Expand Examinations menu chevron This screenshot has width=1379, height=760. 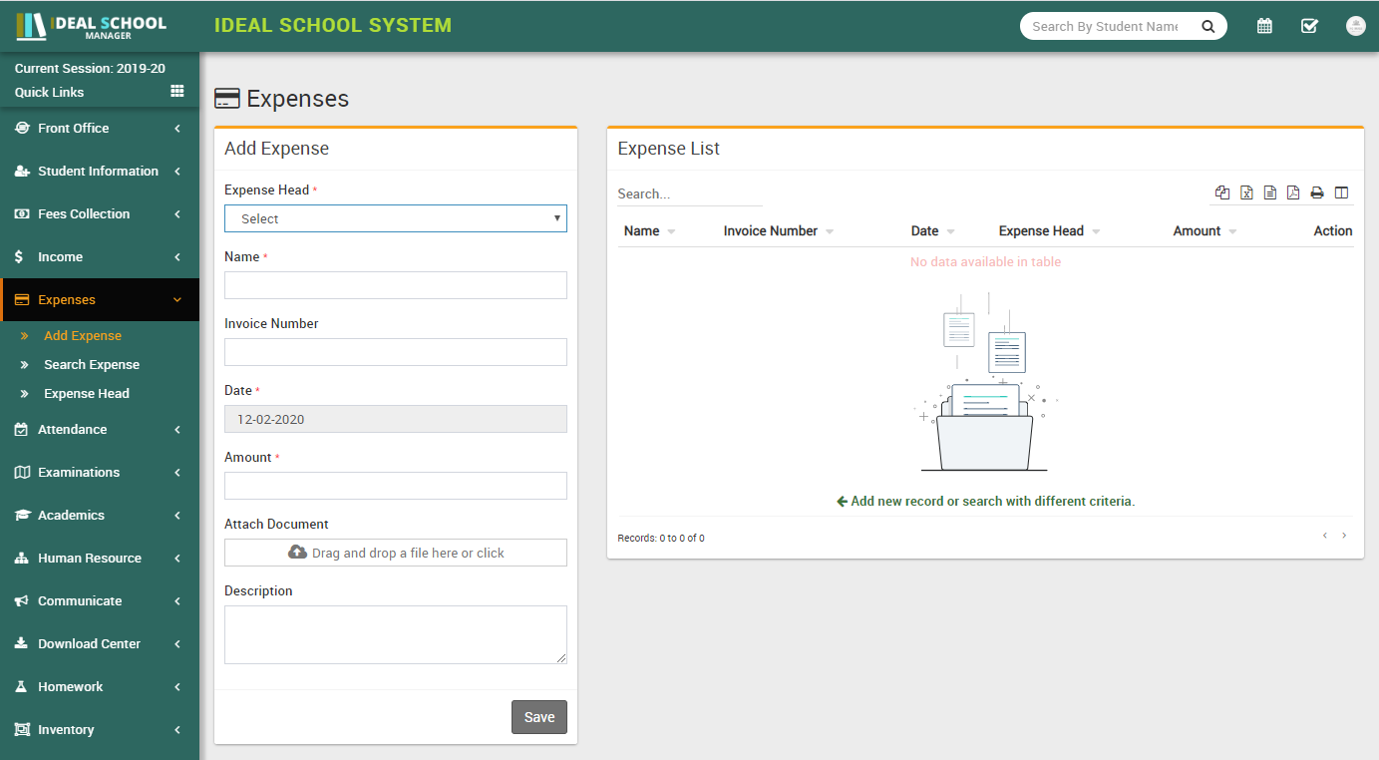click(x=177, y=473)
